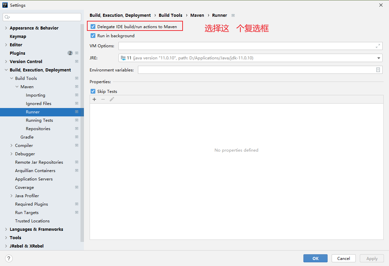Close the Settings dialog window
Image resolution: width=389 pixels, height=266 pixels.
[x=381, y=5]
